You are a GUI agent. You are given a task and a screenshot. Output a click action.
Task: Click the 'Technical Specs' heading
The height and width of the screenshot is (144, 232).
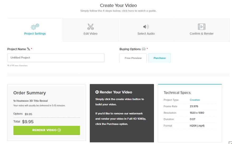177,93
